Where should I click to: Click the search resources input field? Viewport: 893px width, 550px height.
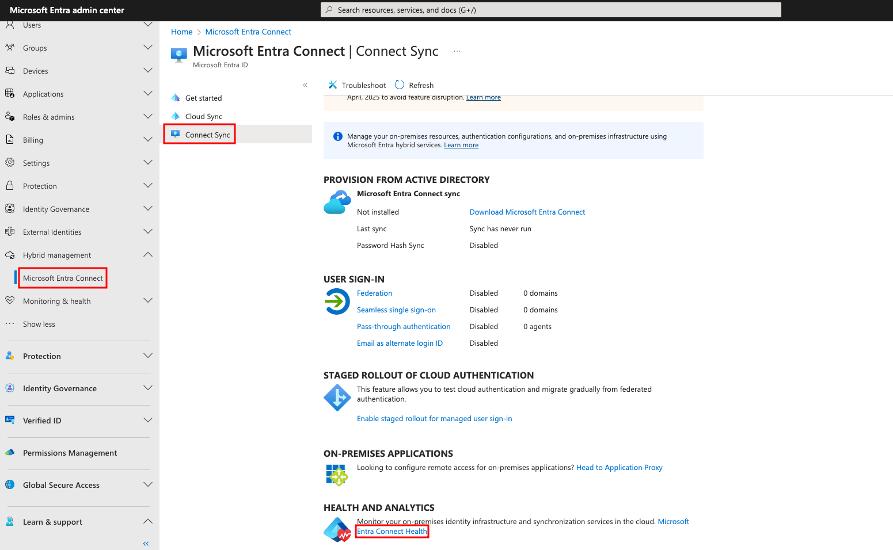coord(551,10)
